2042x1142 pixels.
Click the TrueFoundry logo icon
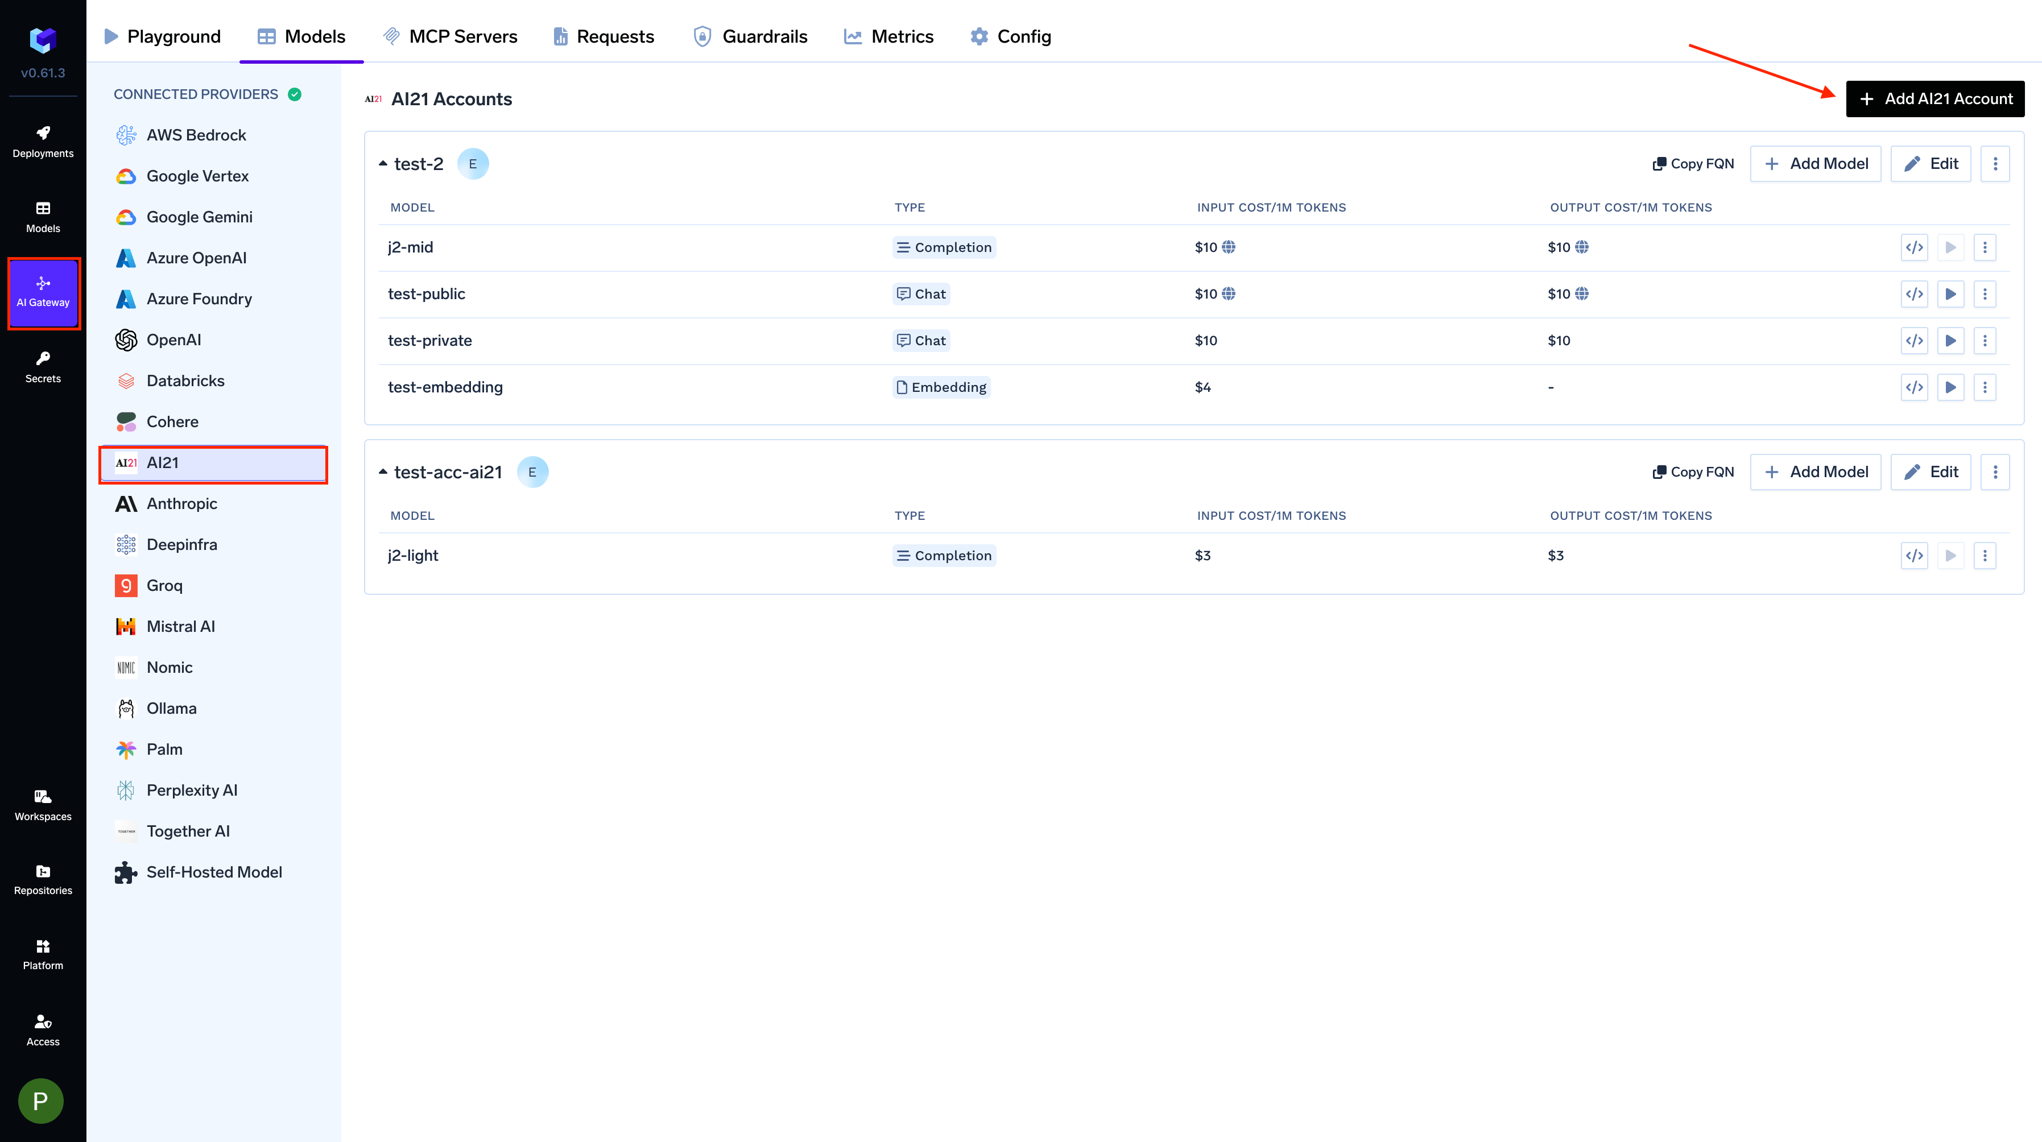click(x=43, y=40)
